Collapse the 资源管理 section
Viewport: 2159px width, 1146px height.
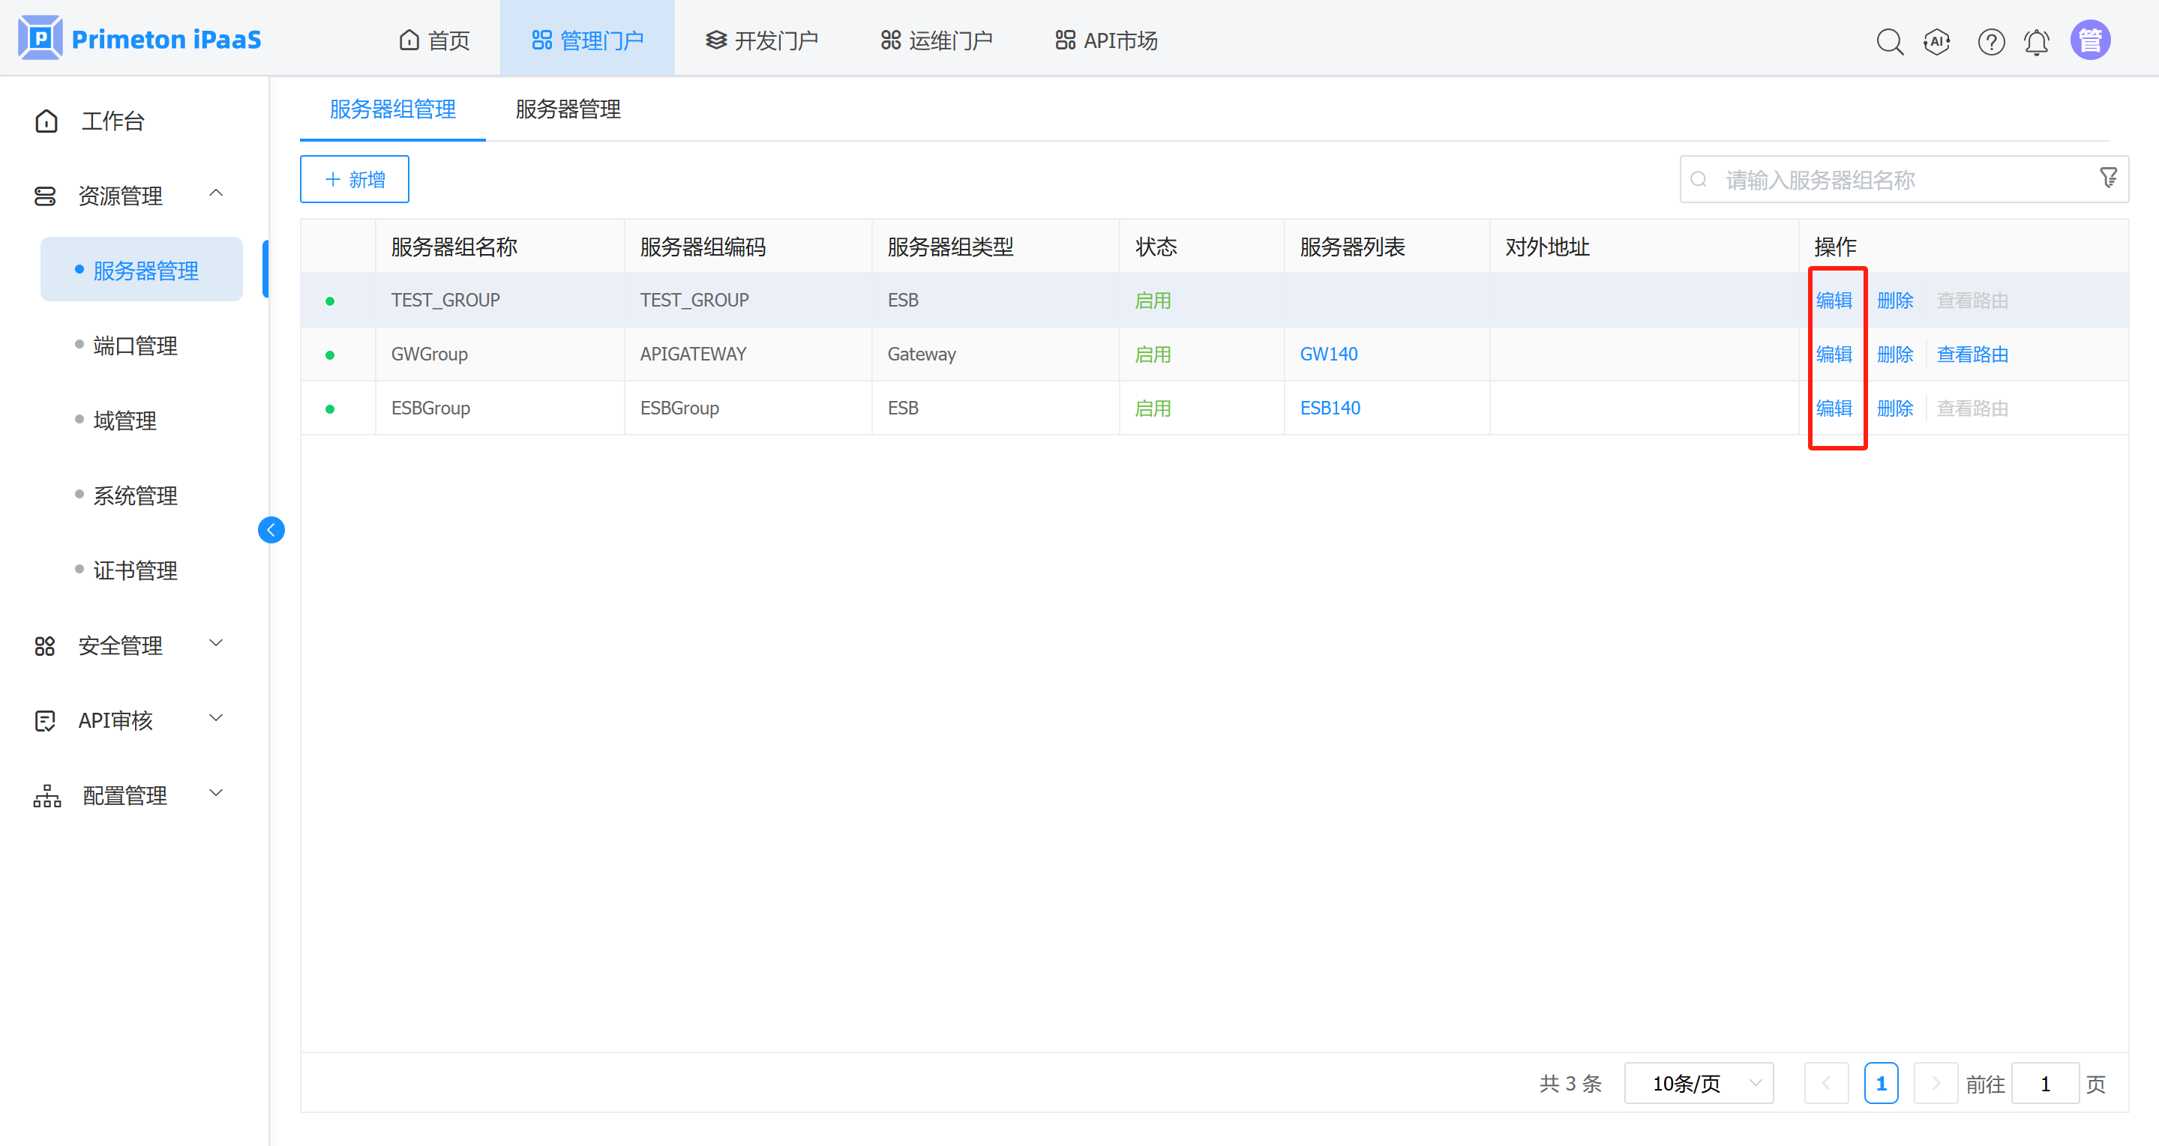(x=216, y=193)
